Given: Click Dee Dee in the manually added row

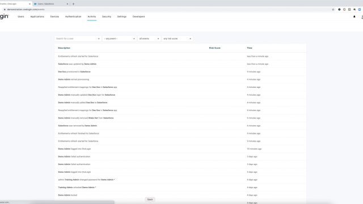Looking at the screenshot, I should pos(90,103).
